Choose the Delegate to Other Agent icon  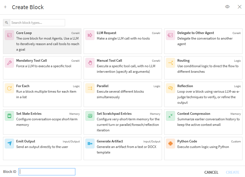(x=171, y=35)
